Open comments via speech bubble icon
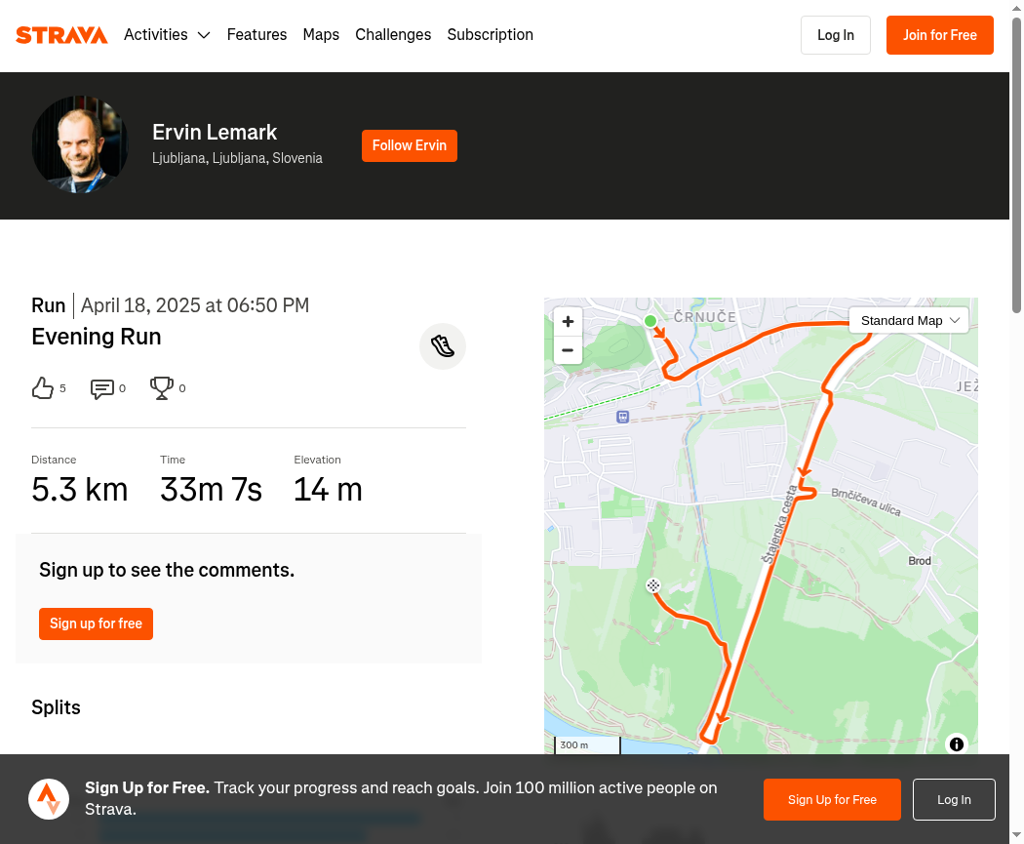The image size is (1024, 844). coord(101,388)
